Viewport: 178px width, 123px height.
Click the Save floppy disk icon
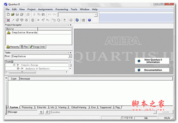tap(17, 15)
